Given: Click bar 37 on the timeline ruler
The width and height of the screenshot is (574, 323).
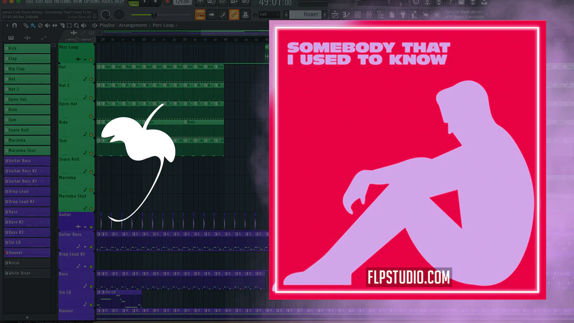Looking at the screenshot, I should tap(184, 40).
